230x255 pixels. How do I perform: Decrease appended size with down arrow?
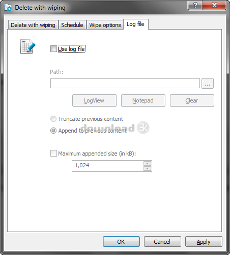click(x=147, y=168)
